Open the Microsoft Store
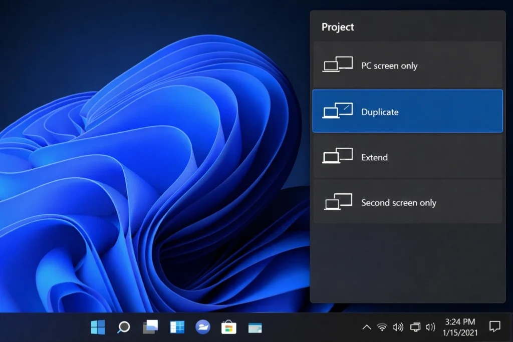Screen dimensions: 513x342 (228, 327)
